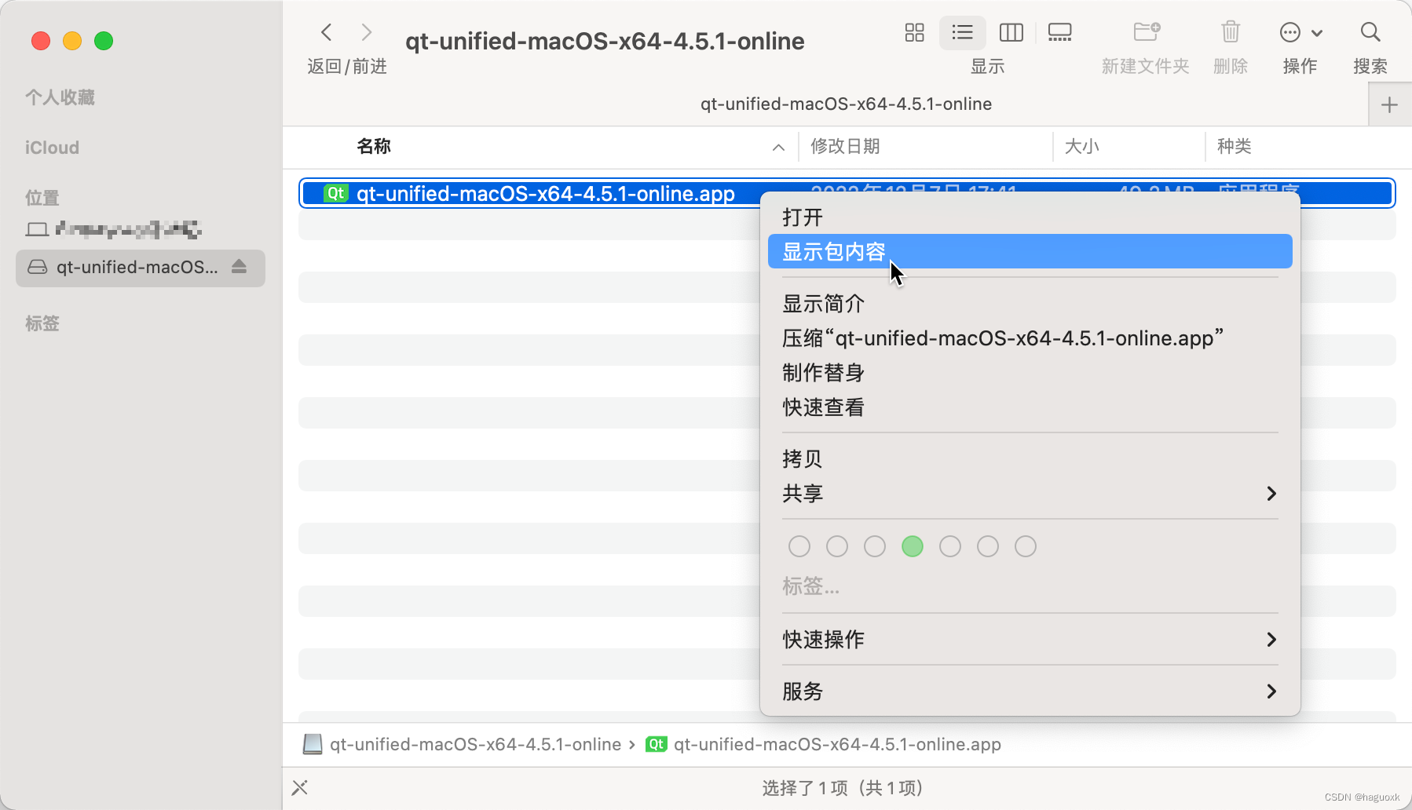1412x810 pixels.
Task: Click the trash delete toolbar icon
Action: tap(1231, 32)
